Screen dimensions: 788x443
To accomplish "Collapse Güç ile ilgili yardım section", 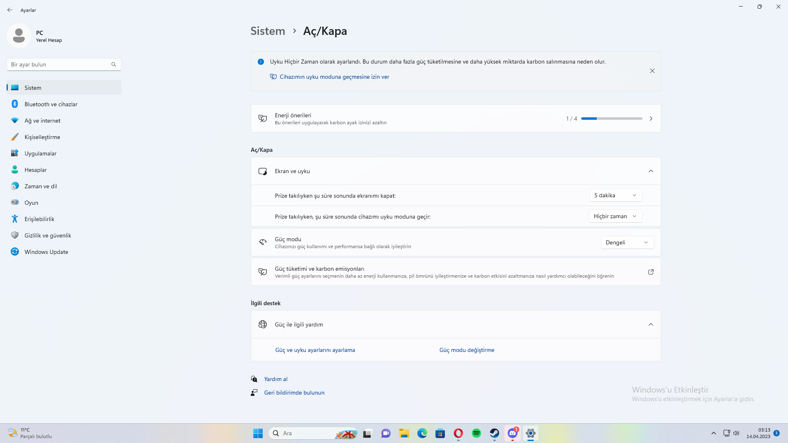I will [651, 324].
